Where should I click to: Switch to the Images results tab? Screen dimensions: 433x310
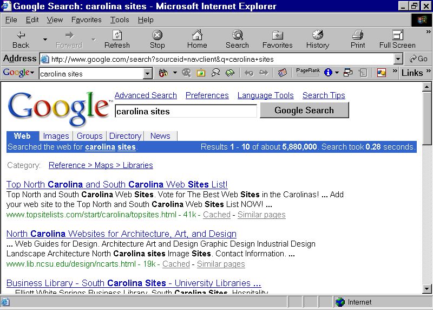tap(56, 136)
